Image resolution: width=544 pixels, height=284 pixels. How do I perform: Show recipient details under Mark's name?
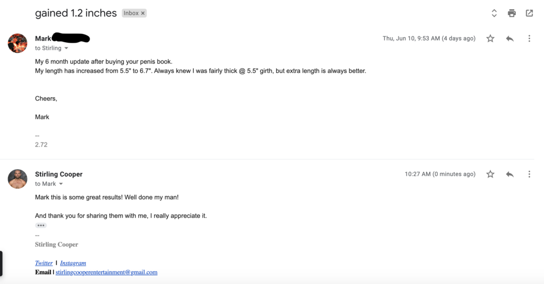pos(67,49)
